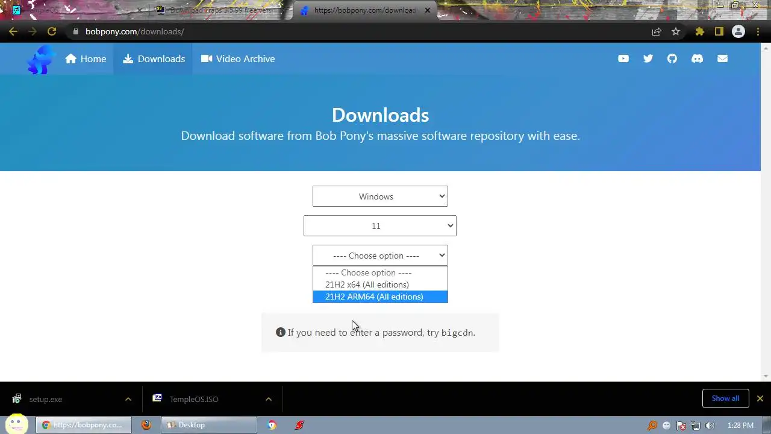
Task: Open Chrome's three-dot menu
Action: click(758, 31)
